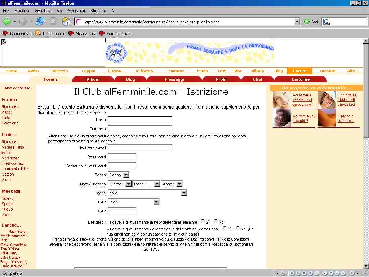
Task: Reload the page with the refresh icon
Action: [x=40, y=21]
